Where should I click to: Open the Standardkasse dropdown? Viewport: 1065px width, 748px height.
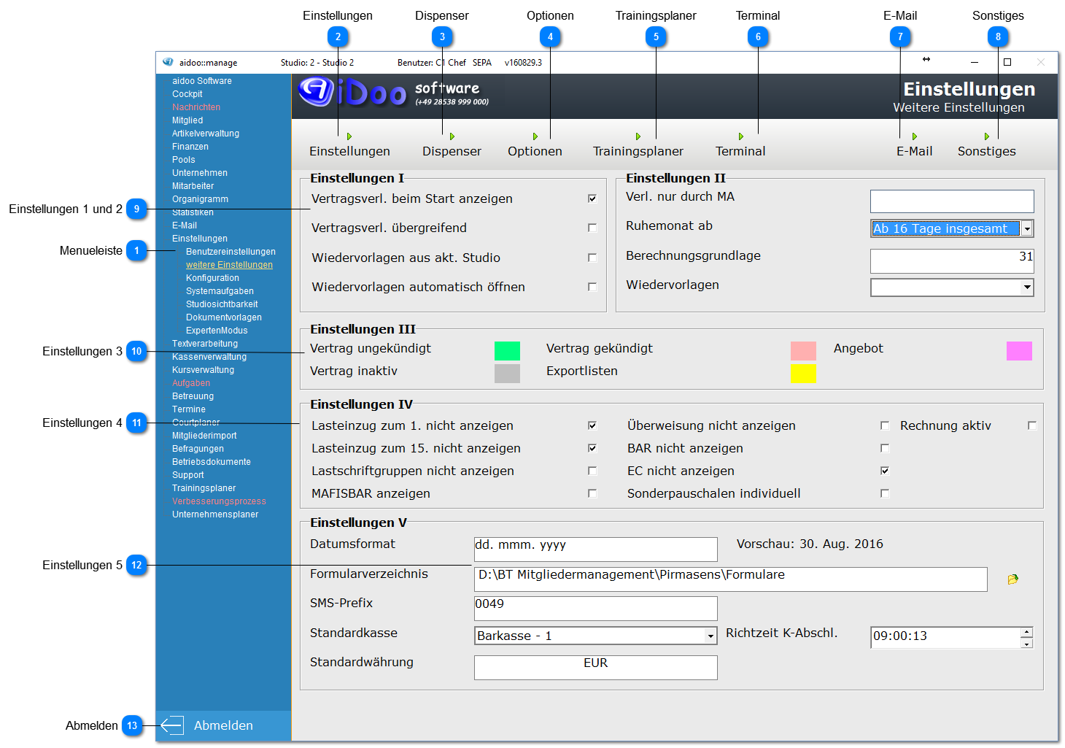[710, 636]
